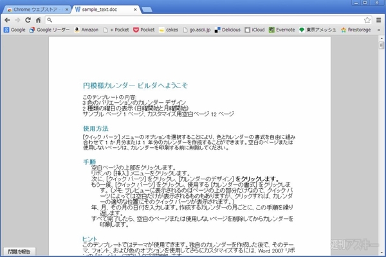The width and height of the screenshot is (386, 257).
Task: Open the Pocket bookmark
Action: point(144,30)
